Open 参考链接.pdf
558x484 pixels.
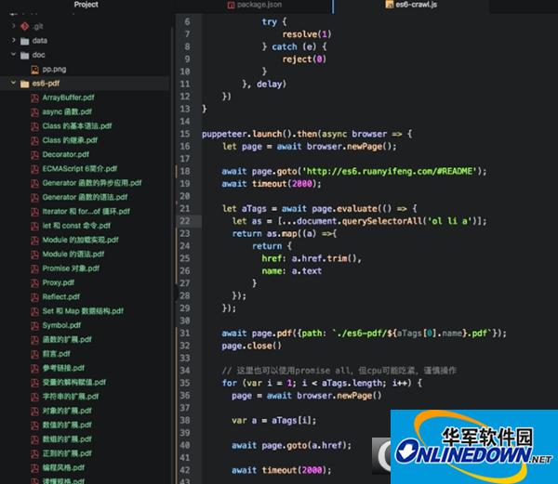coord(63,368)
